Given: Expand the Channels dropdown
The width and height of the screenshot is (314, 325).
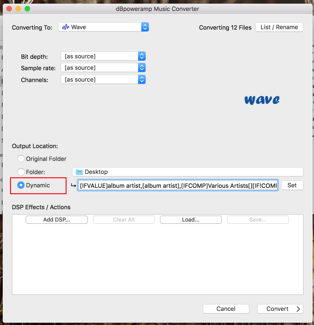Looking at the screenshot, I should 103,80.
